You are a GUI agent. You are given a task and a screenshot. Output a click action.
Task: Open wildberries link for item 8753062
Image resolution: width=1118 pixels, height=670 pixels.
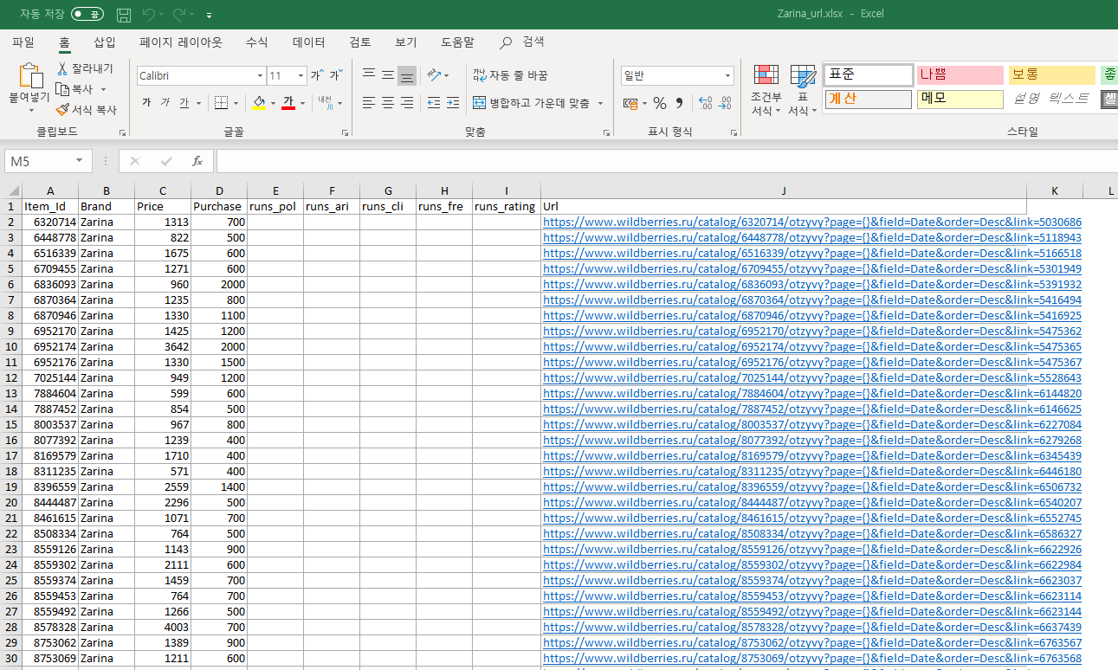pos(812,642)
